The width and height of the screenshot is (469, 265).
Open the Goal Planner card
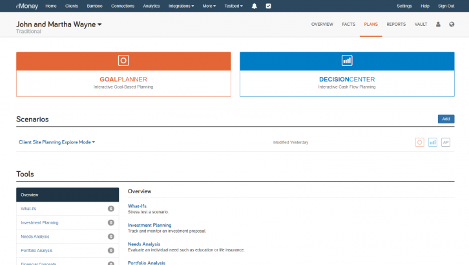point(123,74)
